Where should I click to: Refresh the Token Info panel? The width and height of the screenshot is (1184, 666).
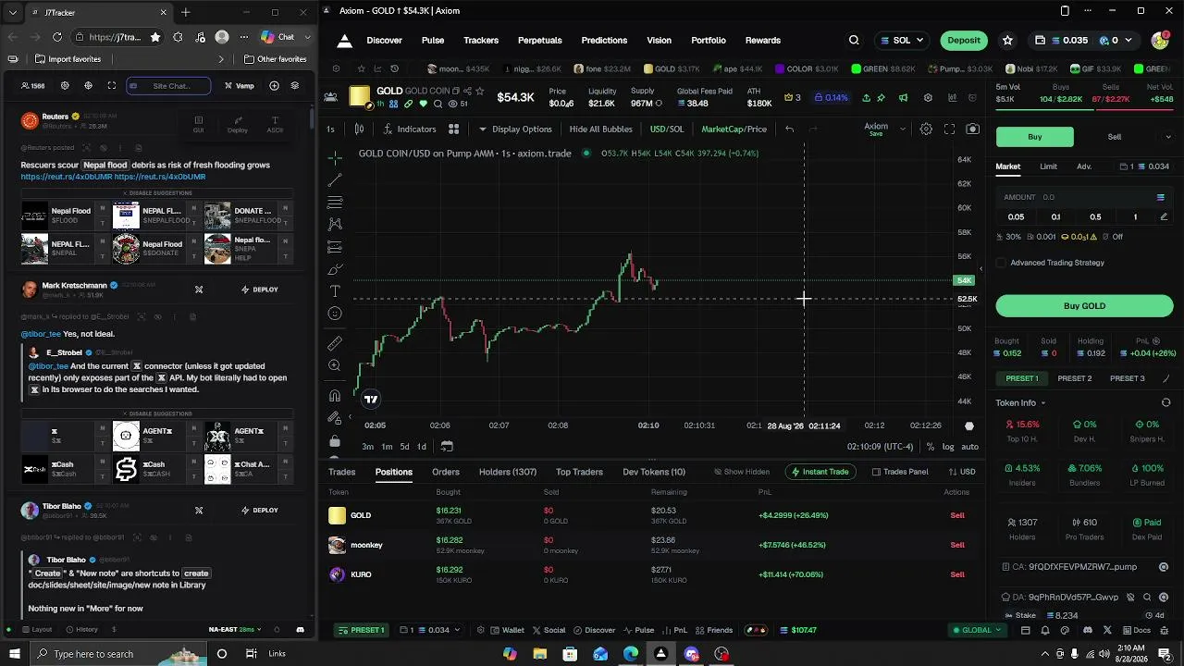click(x=1165, y=403)
